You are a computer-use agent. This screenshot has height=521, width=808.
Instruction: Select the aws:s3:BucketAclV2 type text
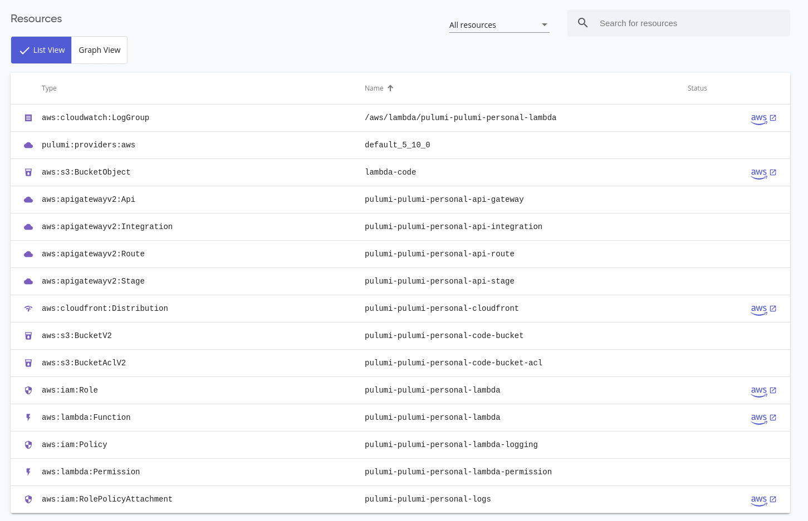pyautogui.click(x=84, y=363)
